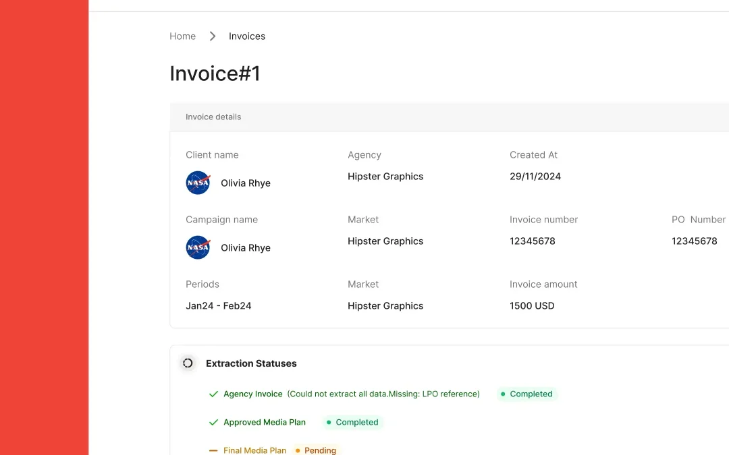Click the Campaign name field label
This screenshot has width=729, height=455.
click(222, 219)
